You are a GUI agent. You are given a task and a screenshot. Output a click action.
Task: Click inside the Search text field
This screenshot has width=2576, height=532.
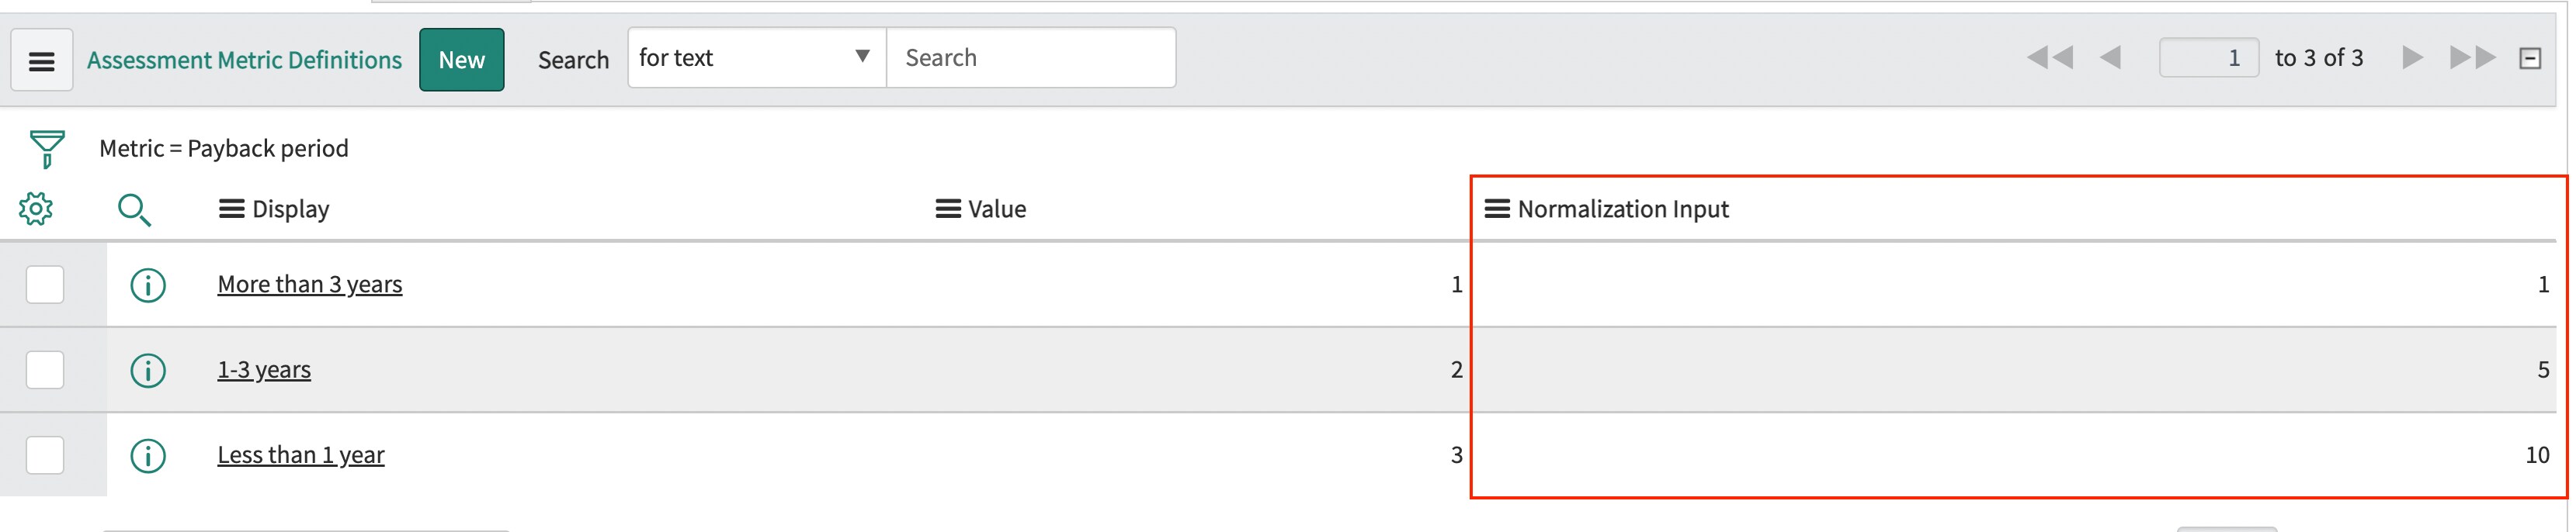click(x=1030, y=57)
